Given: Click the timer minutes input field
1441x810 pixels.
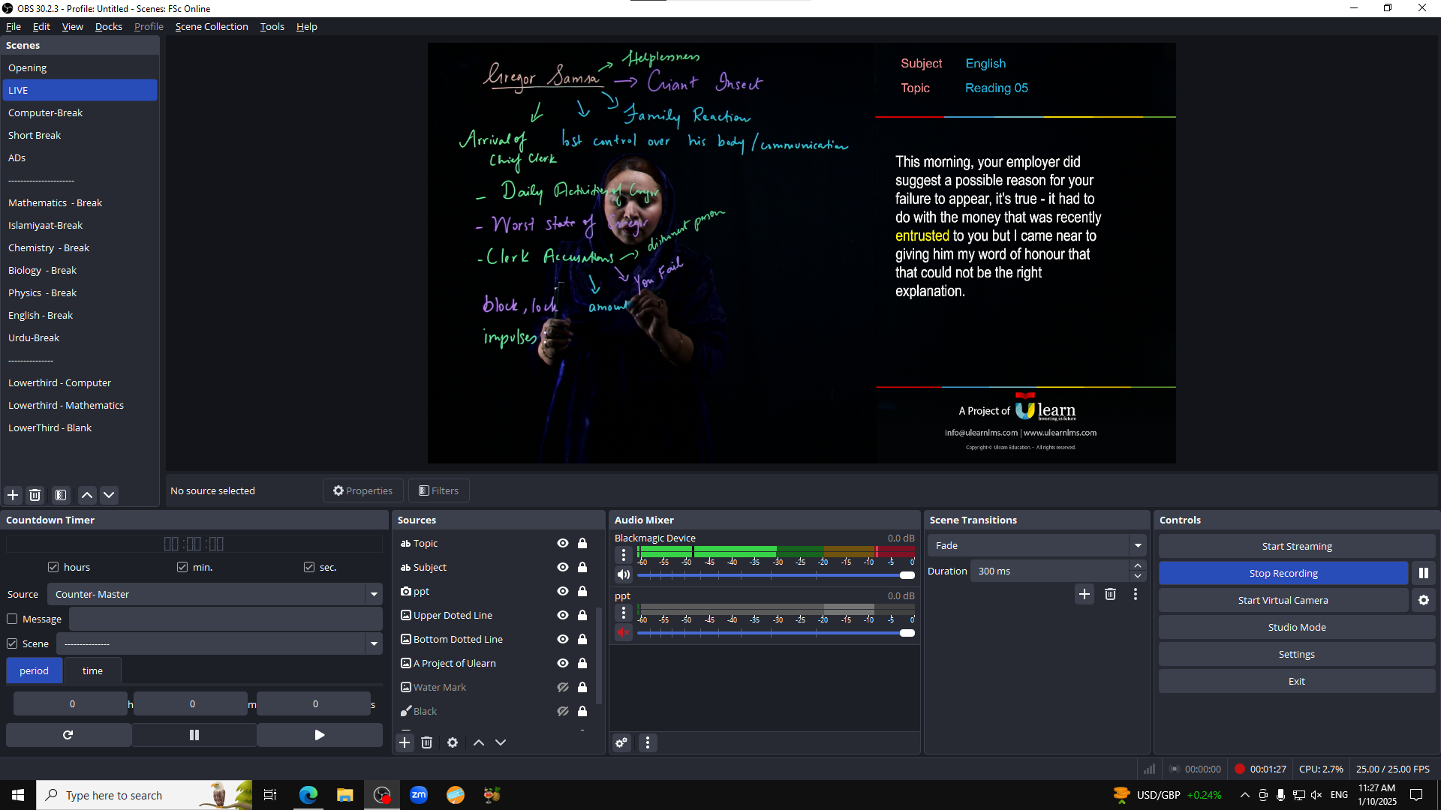Looking at the screenshot, I should point(192,703).
